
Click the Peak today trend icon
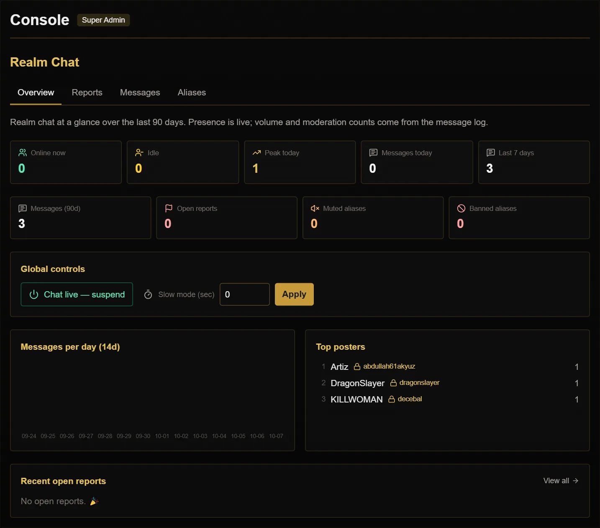256,153
